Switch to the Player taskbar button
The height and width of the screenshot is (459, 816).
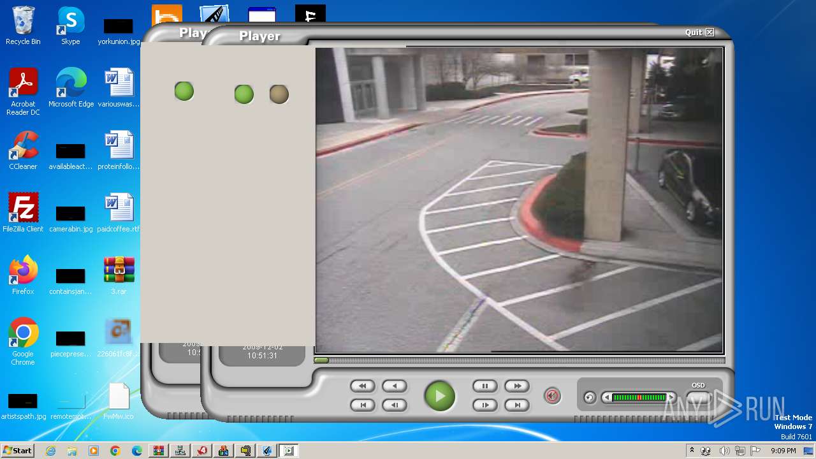tap(289, 451)
